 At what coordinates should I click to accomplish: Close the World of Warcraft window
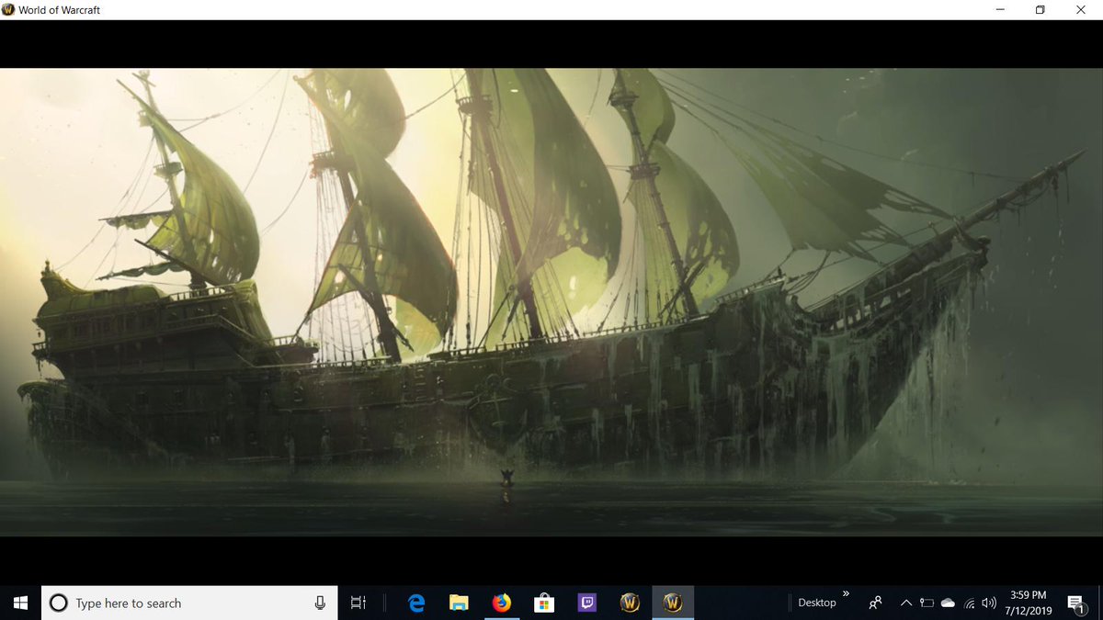click(1082, 9)
